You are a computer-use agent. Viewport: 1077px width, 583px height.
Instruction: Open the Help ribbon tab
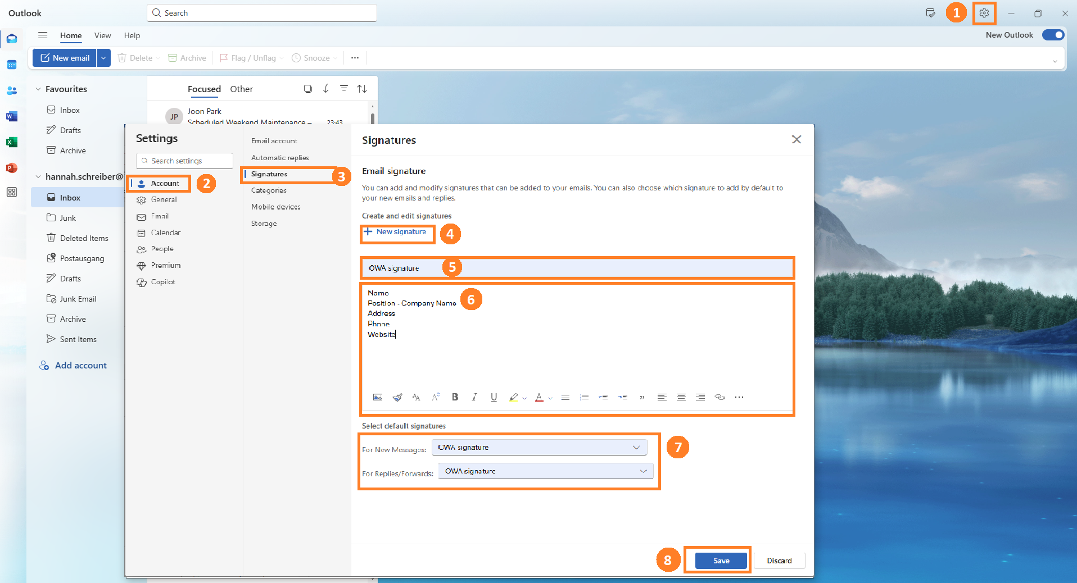(132, 35)
